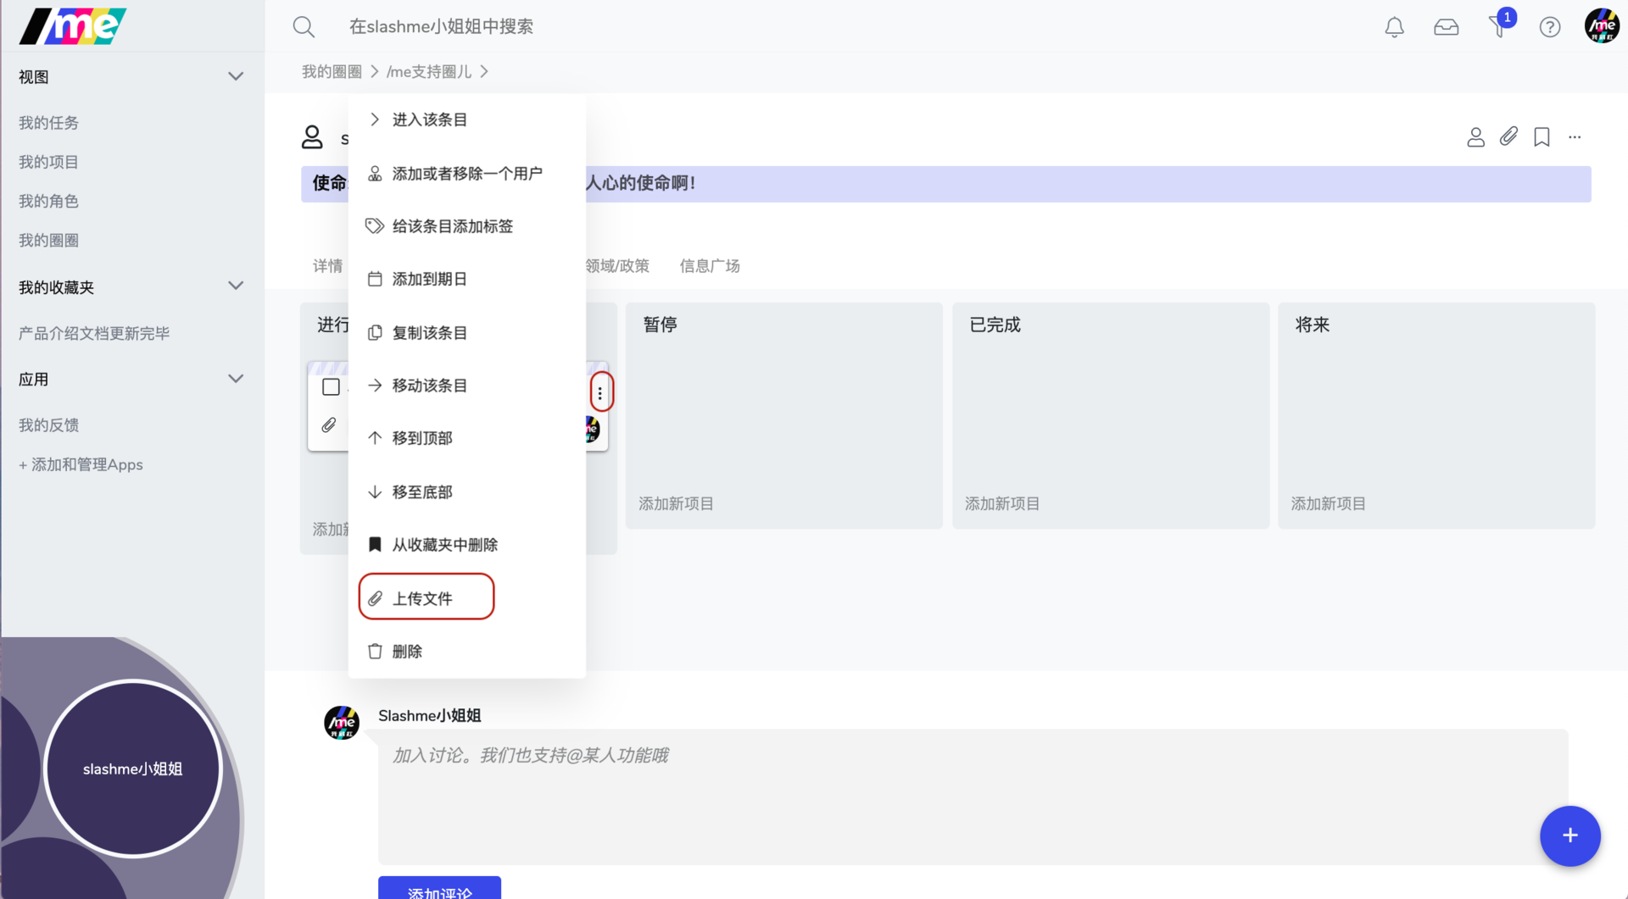Screen dimensions: 1628x899
Task: Click the member icon in circle header
Action: [1475, 136]
